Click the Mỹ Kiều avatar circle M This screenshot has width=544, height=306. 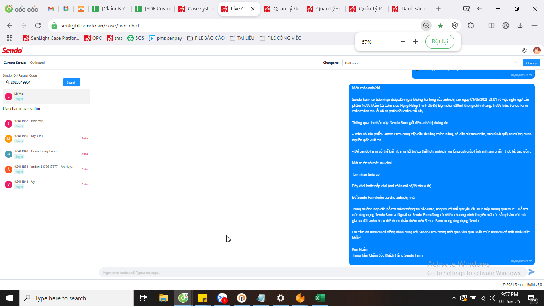point(8,139)
